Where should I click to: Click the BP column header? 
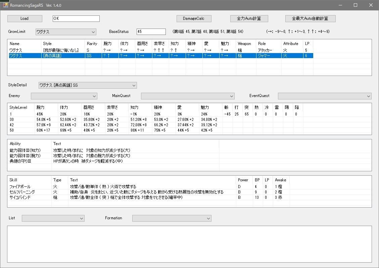pos(257,180)
